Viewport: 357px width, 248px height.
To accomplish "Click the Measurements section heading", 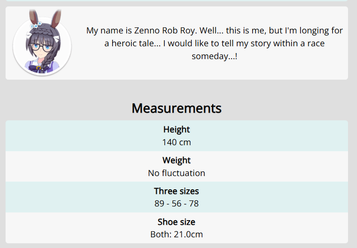I will tap(176, 108).
